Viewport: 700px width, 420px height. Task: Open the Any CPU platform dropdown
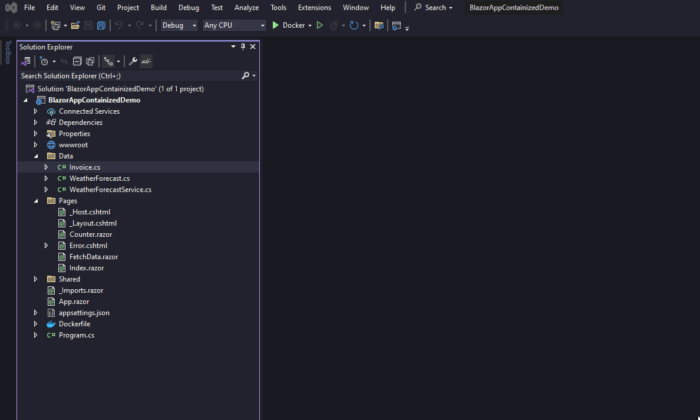click(234, 25)
